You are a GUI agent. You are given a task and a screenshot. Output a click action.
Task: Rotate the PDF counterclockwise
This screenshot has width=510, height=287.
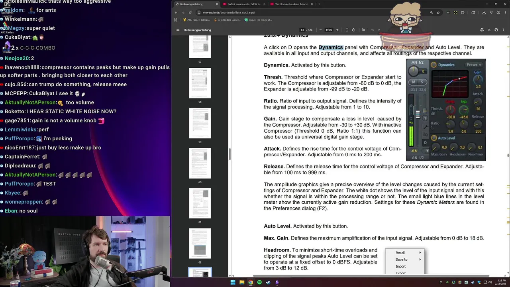tap(354, 30)
